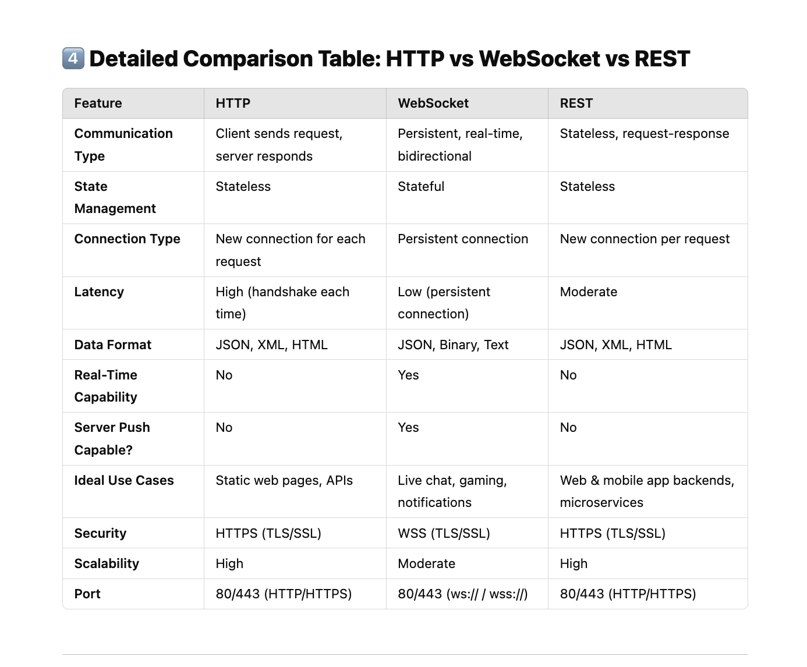Click the Security row label
This screenshot has height=667, width=807.
(100, 533)
